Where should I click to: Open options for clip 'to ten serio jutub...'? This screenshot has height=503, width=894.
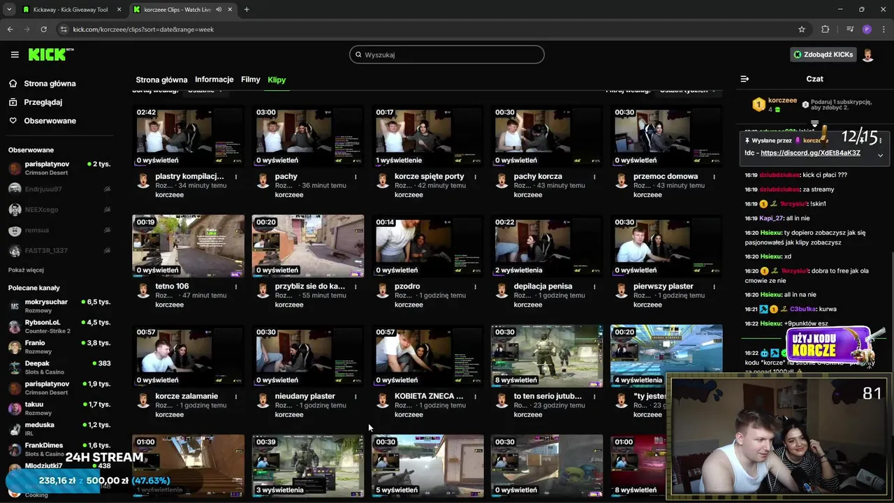pos(594,396)
